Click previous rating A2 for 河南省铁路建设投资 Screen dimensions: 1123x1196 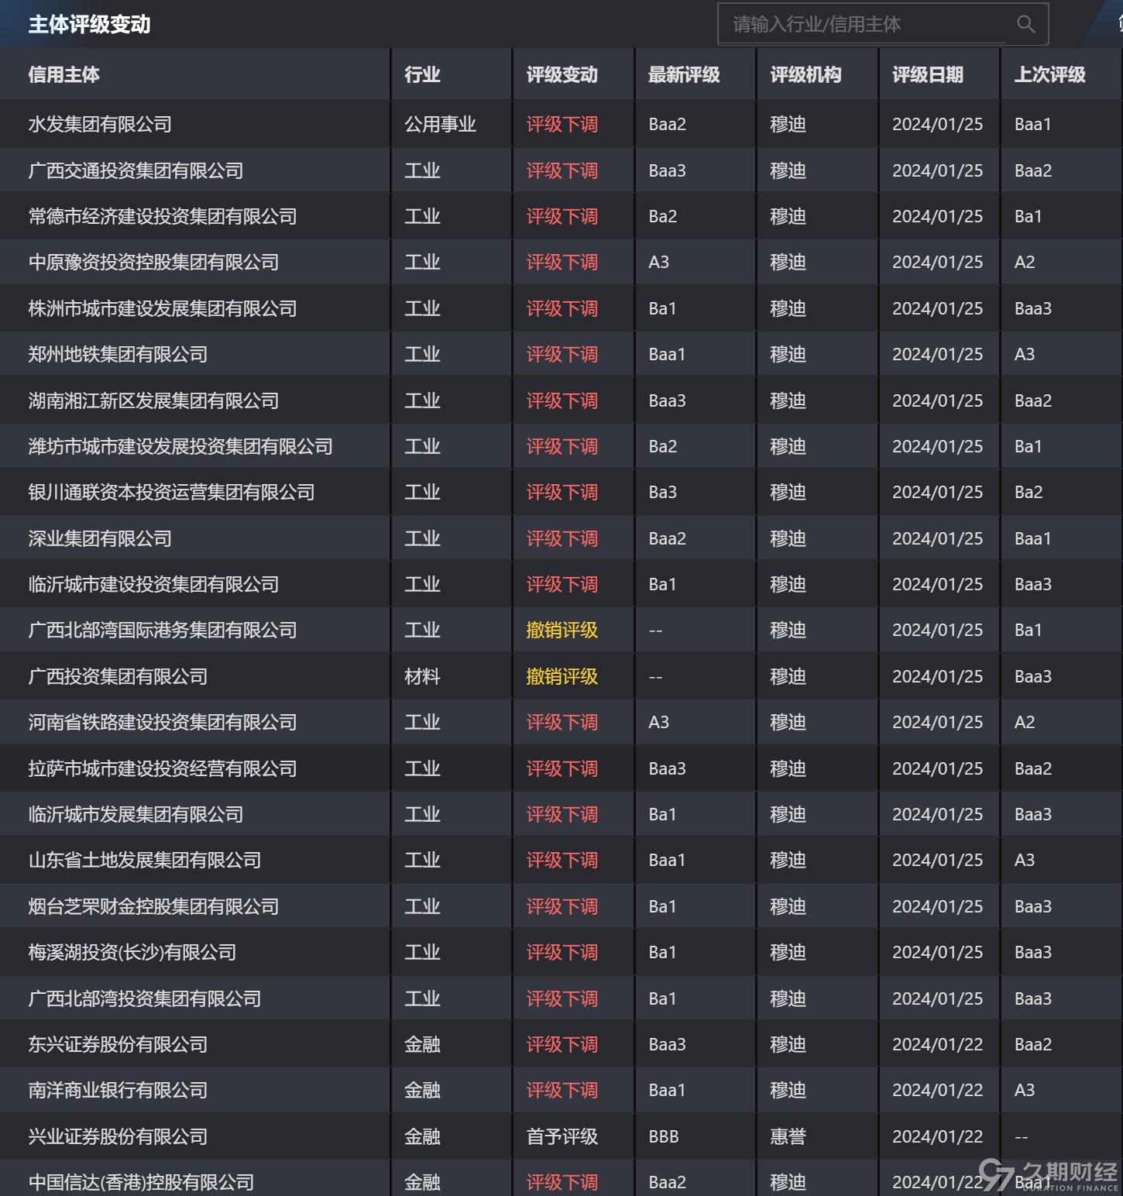pyautogui.click(x=1025, y=722)
